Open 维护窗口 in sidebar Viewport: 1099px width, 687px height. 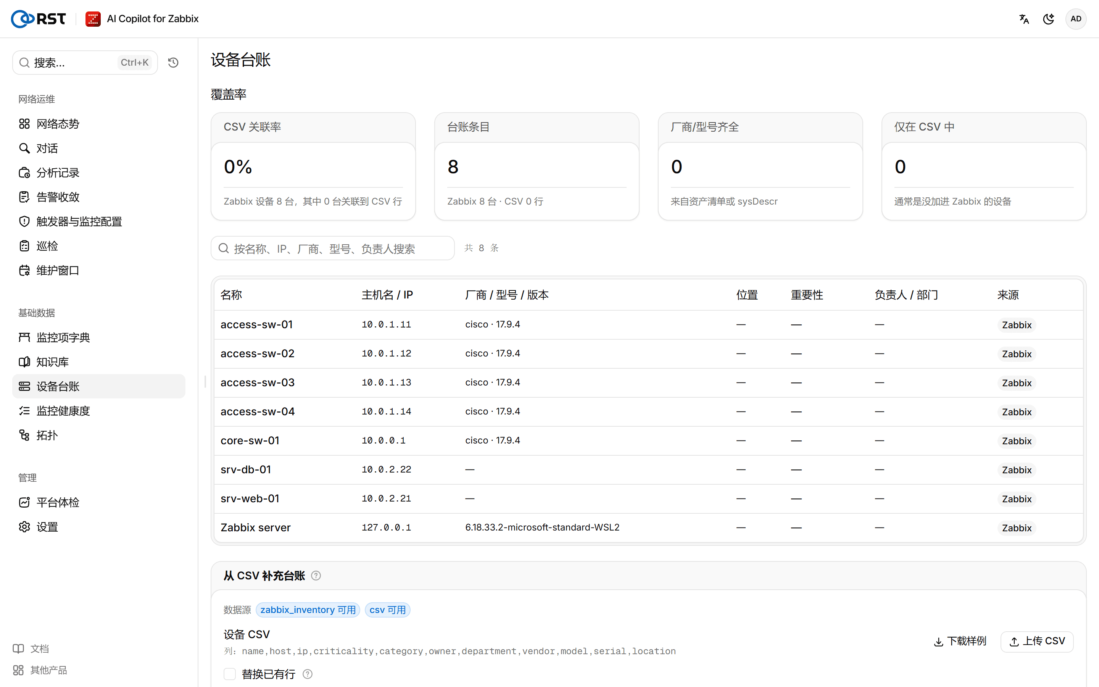point(98,270)
